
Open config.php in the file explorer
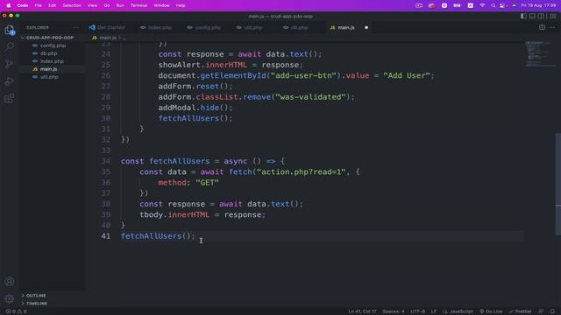point(53,45)
